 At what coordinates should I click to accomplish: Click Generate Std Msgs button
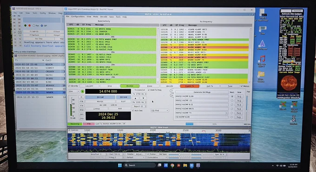point(202,92)
